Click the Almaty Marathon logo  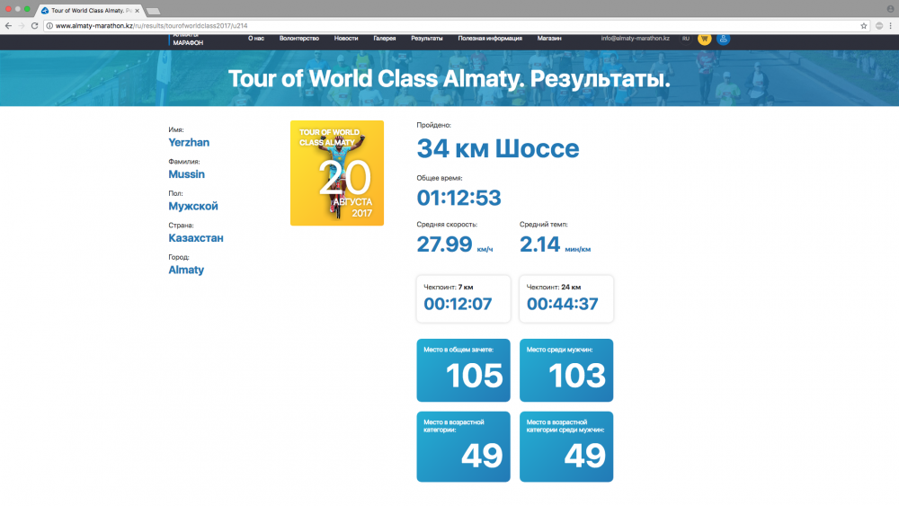pyautogui.click(x=187, y=40)
